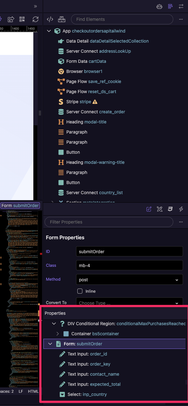Open the QR code icon
The image size is (188, 406).
(x=22, y=19)
